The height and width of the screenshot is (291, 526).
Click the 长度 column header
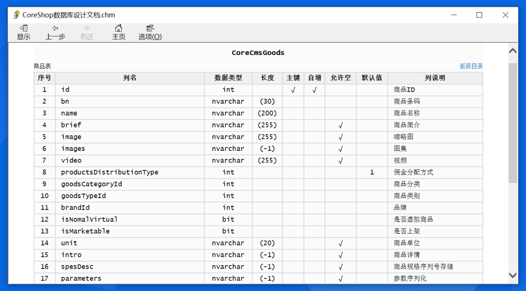pyautogui.click(x=267, y=78)
